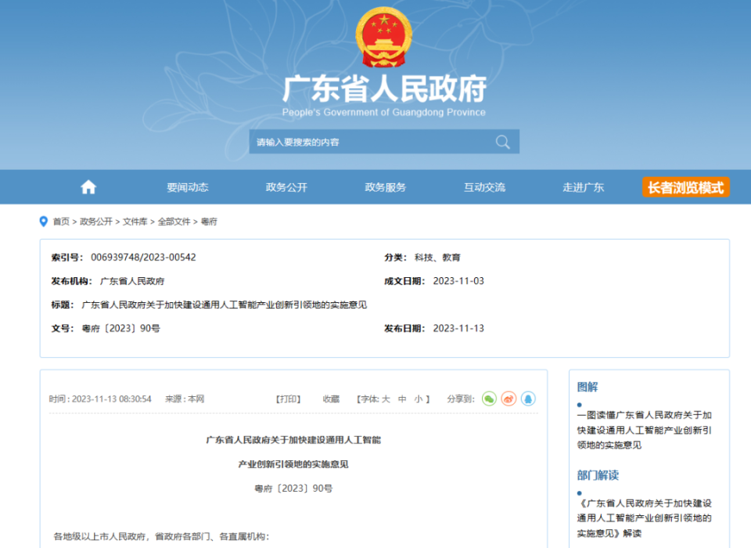751x548 pixels.
Task: Click the location pin icon beside the breadcrumb
Action: tap(44, 222)
